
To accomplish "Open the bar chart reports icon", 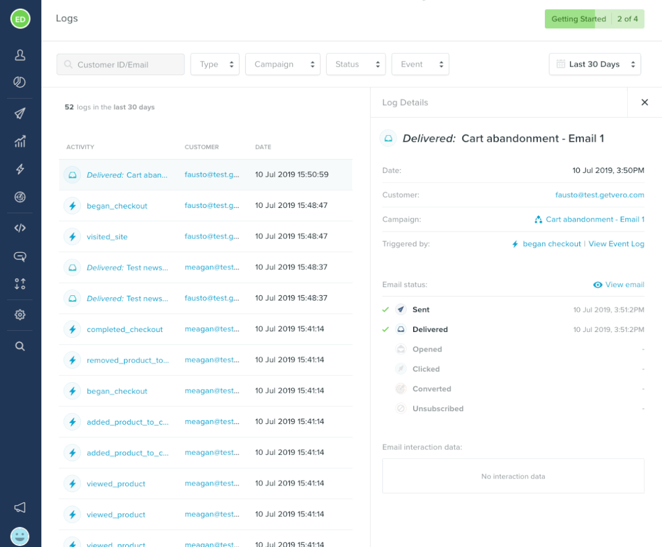I will (20, 141).
